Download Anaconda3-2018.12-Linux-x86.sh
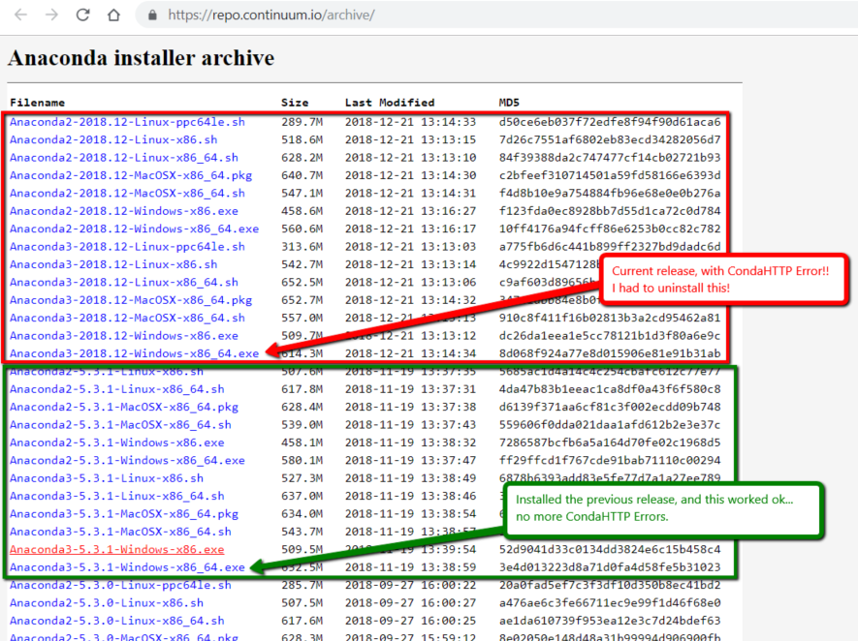858x641 pixels. point(113,264)
